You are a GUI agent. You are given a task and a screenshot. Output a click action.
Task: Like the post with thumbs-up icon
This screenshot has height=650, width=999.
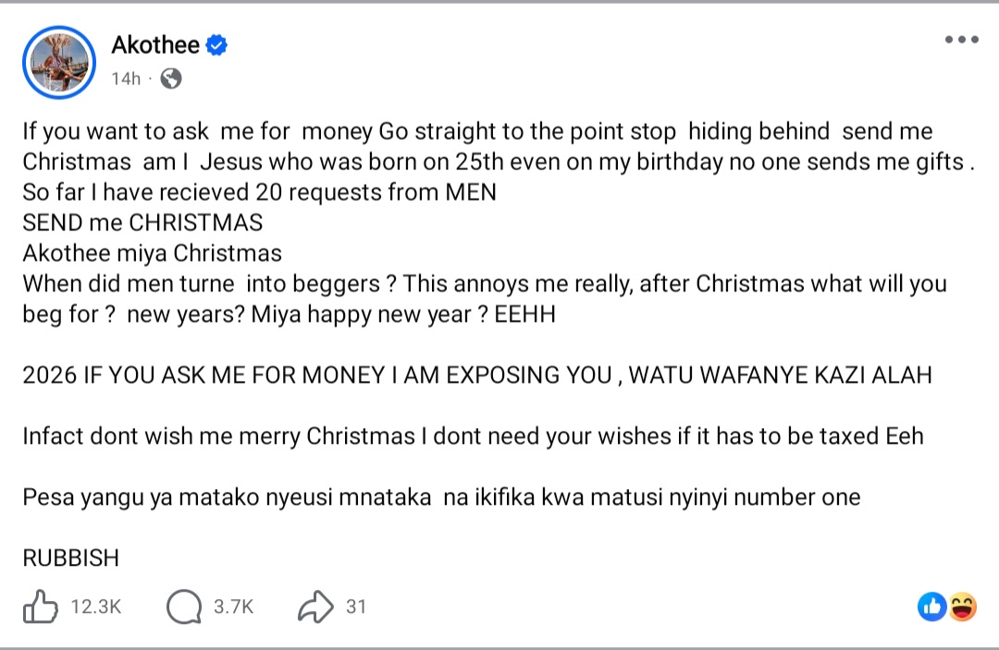pos(41,607)
